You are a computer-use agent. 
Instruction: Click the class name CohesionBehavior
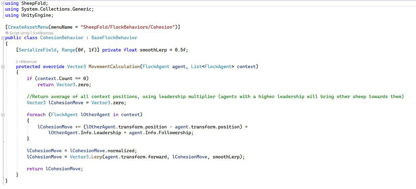pyautogui.click(x=62, y=37)
